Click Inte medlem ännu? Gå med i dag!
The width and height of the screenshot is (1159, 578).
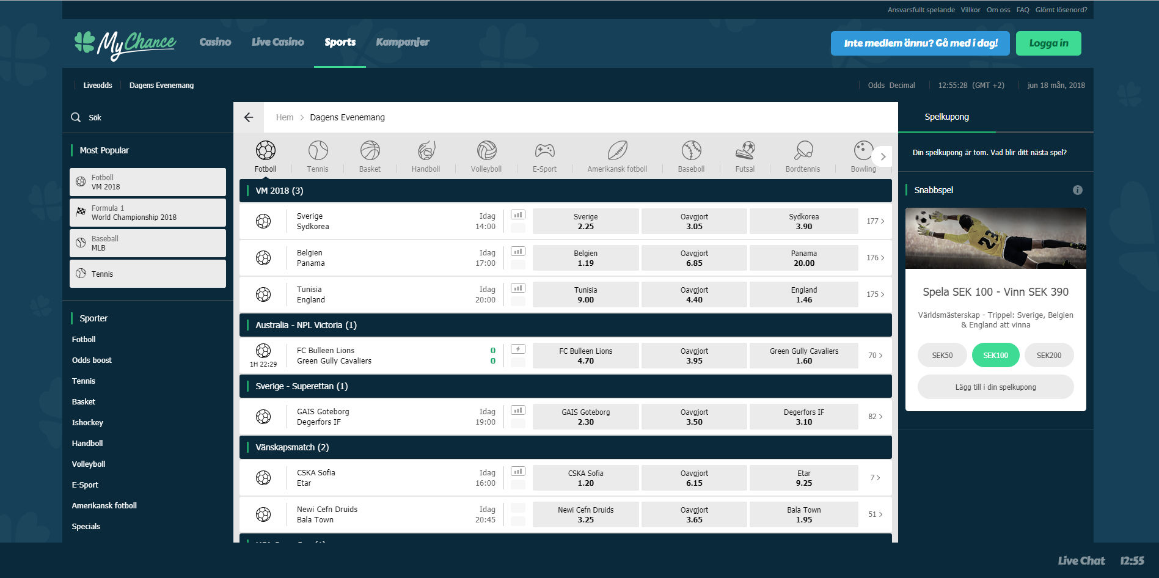(x=920, y=43)
